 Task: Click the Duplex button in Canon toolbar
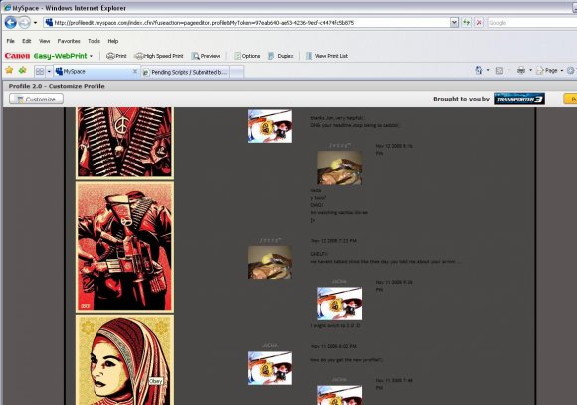click(x=281, y=56)
